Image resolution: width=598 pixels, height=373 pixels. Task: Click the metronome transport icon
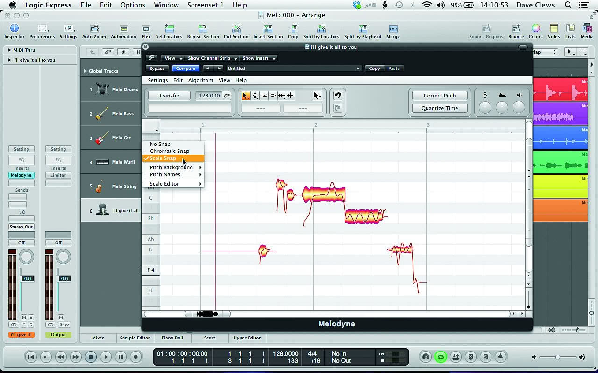coord(500,357)
